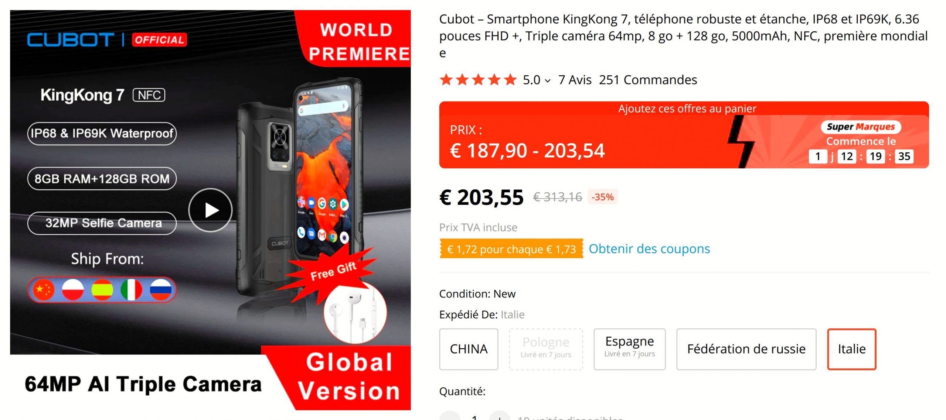Click the Russia flag icon
Screen dimensions: 946x420
[x=161, y=290]
